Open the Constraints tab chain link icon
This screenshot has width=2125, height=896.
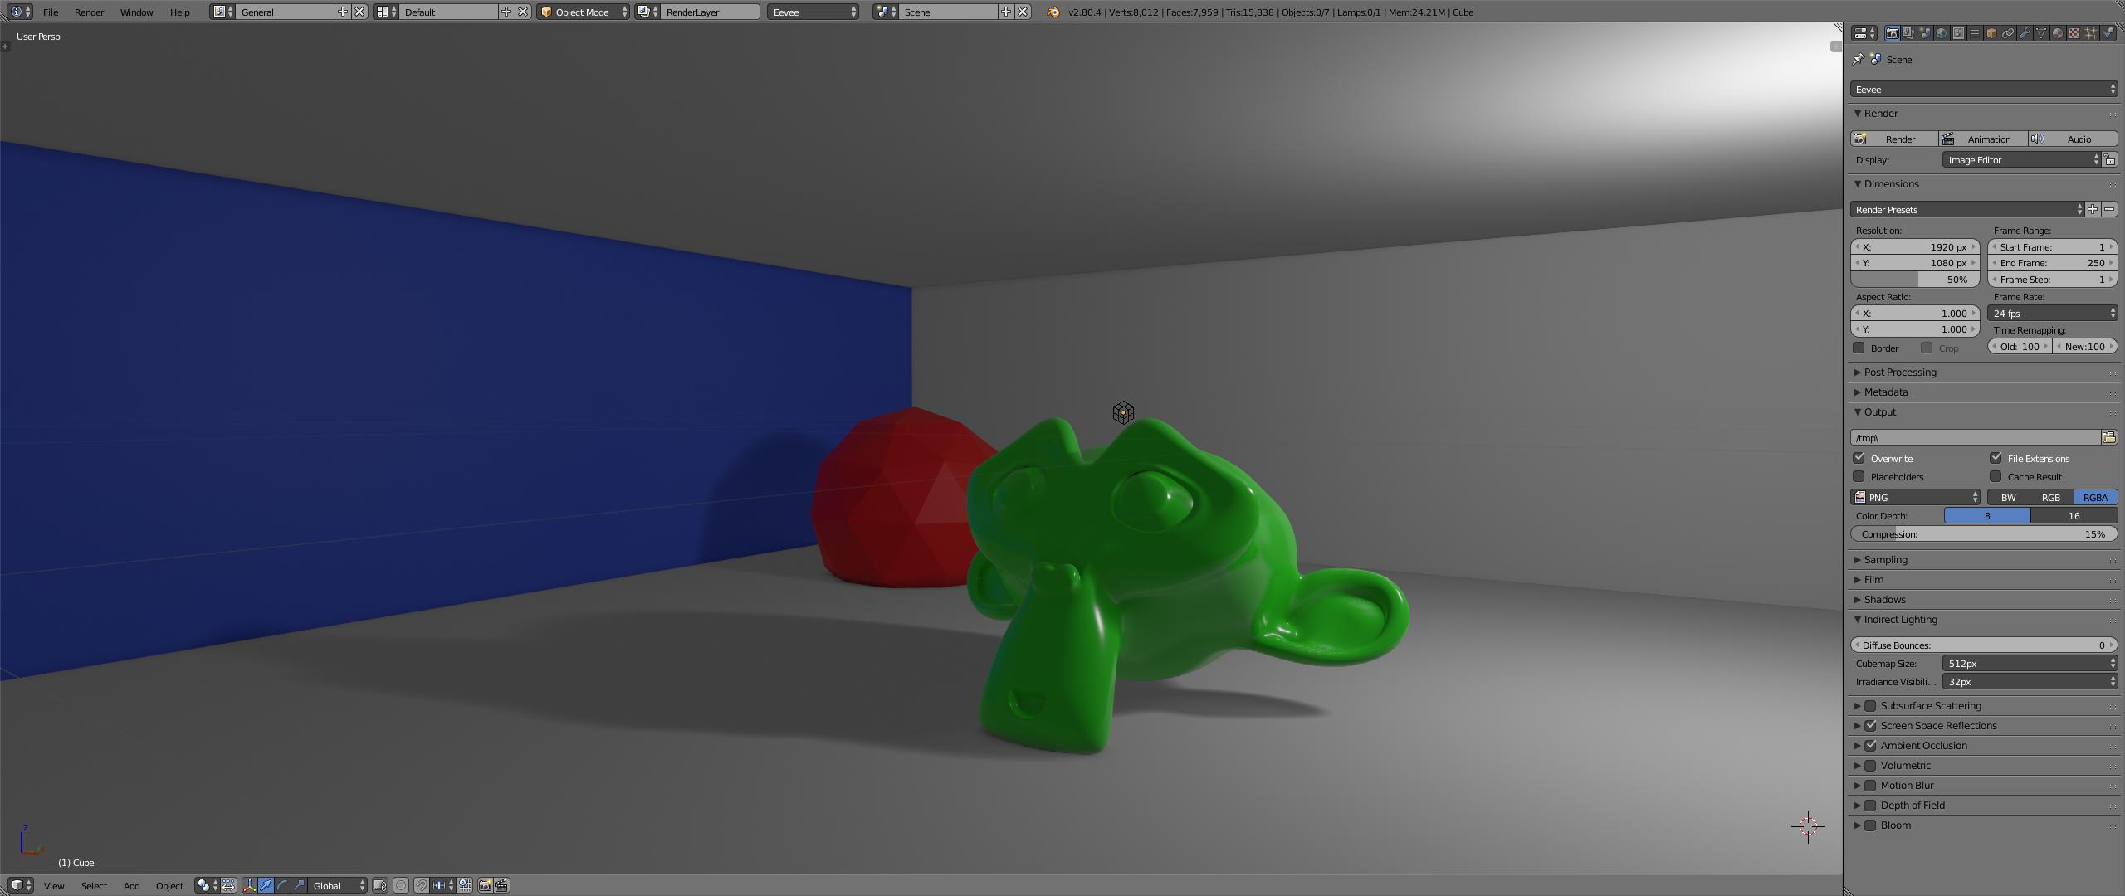click(2008, 33)
